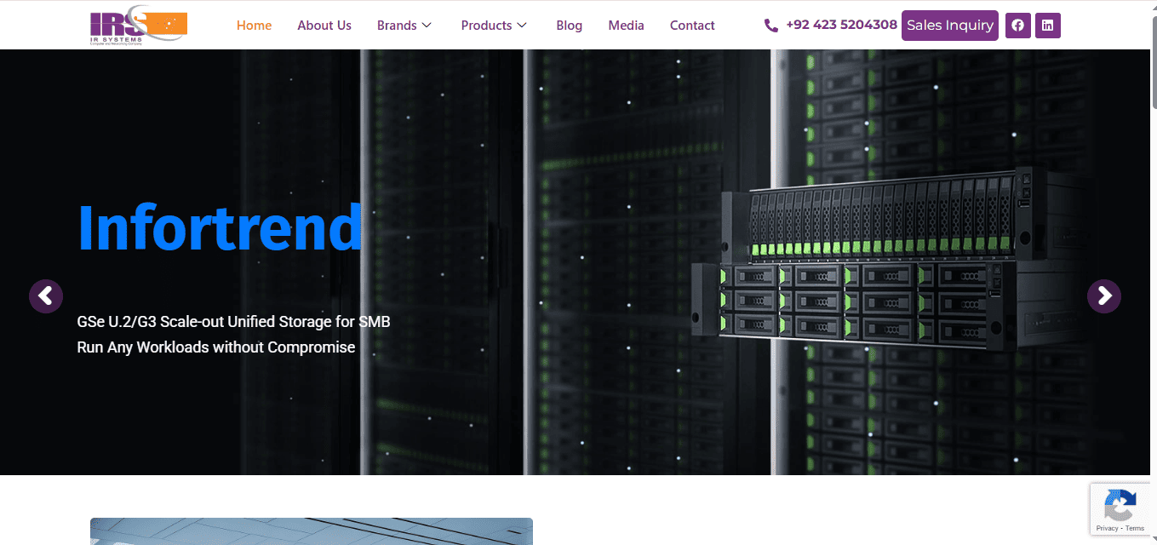Viewport: 1157px width, 545px height.
Task: Open the About Us page
Action: point(324,26)
